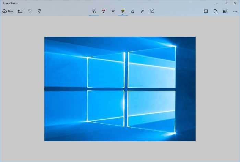Toggle the ruler tool
This screenshot has height=162, width=240.
[142, 11]
